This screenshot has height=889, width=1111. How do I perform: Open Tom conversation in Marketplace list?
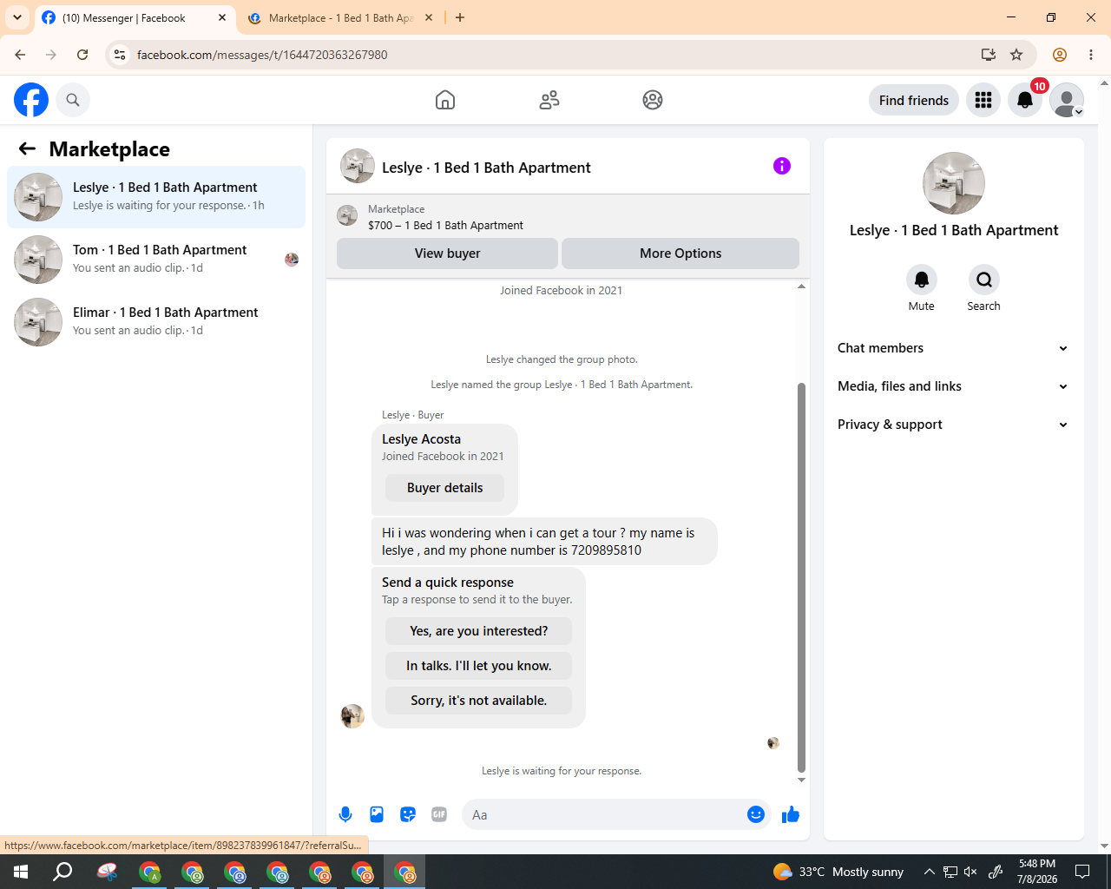point(156,260)
